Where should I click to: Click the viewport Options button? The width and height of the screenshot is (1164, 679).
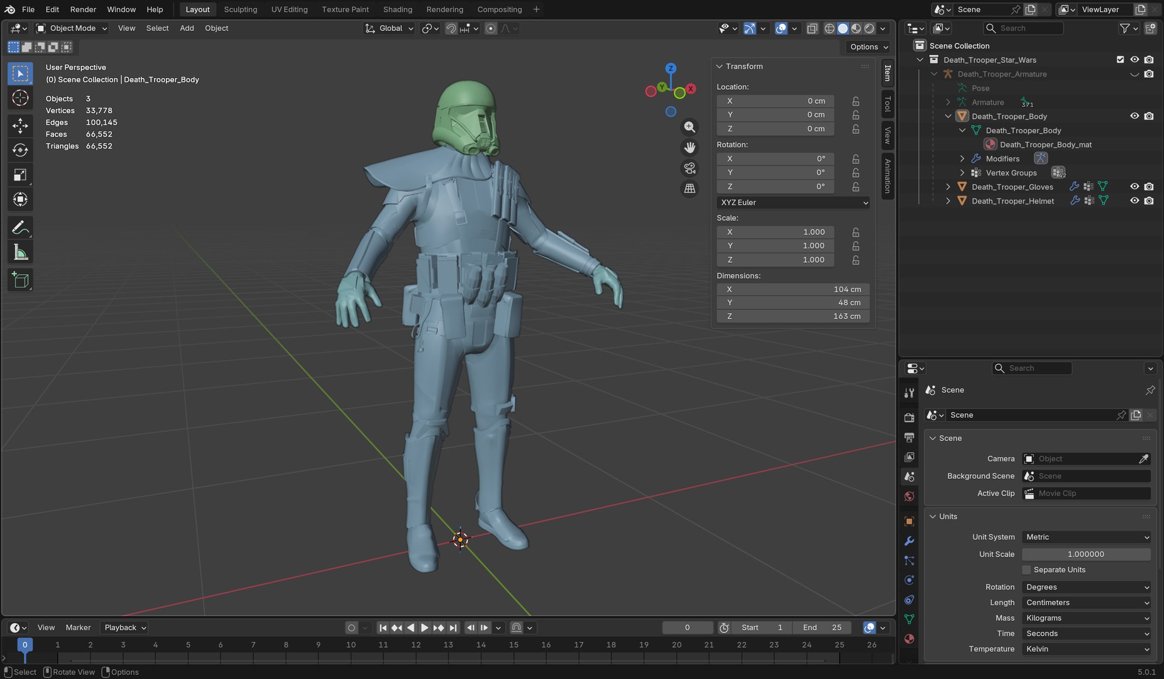click(x=868, y=47)
